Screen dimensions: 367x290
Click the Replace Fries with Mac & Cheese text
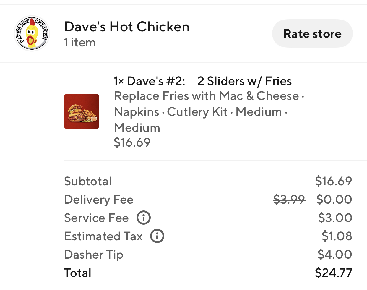point(207,96)
